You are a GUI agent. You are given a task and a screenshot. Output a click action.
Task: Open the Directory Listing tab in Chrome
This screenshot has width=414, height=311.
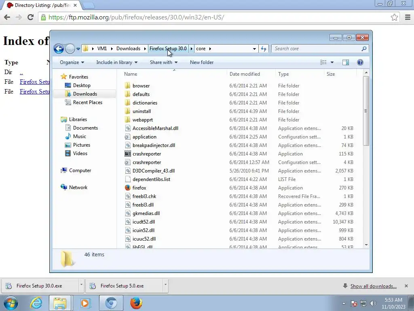tap(42, 5)
